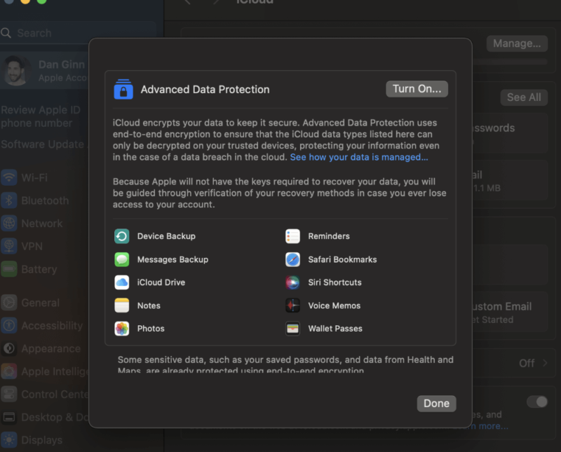Click the Device Backup icon
Viewport: 561px width, 452px height.
point(121,236)
